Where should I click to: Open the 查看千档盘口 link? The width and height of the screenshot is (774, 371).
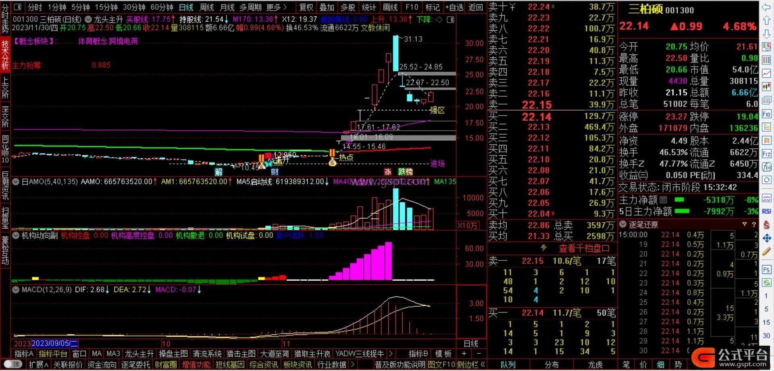point(584,248)
